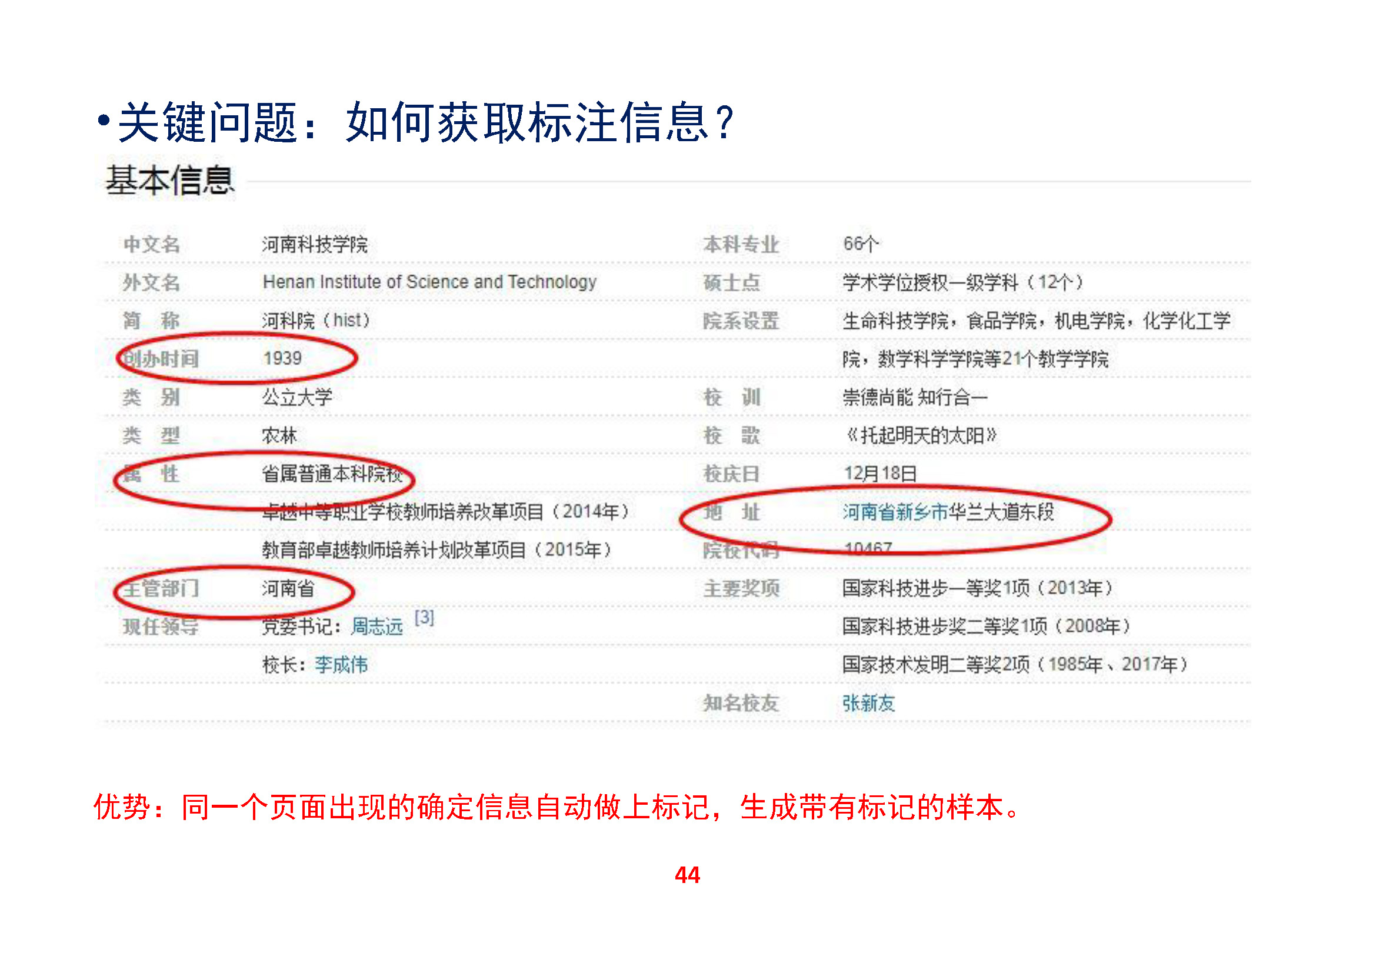Image resolution: width=1376 pixels, height=973 pixels.
Task: Select the Henan Institute of Science and Technology text
Action: (429, 282)
